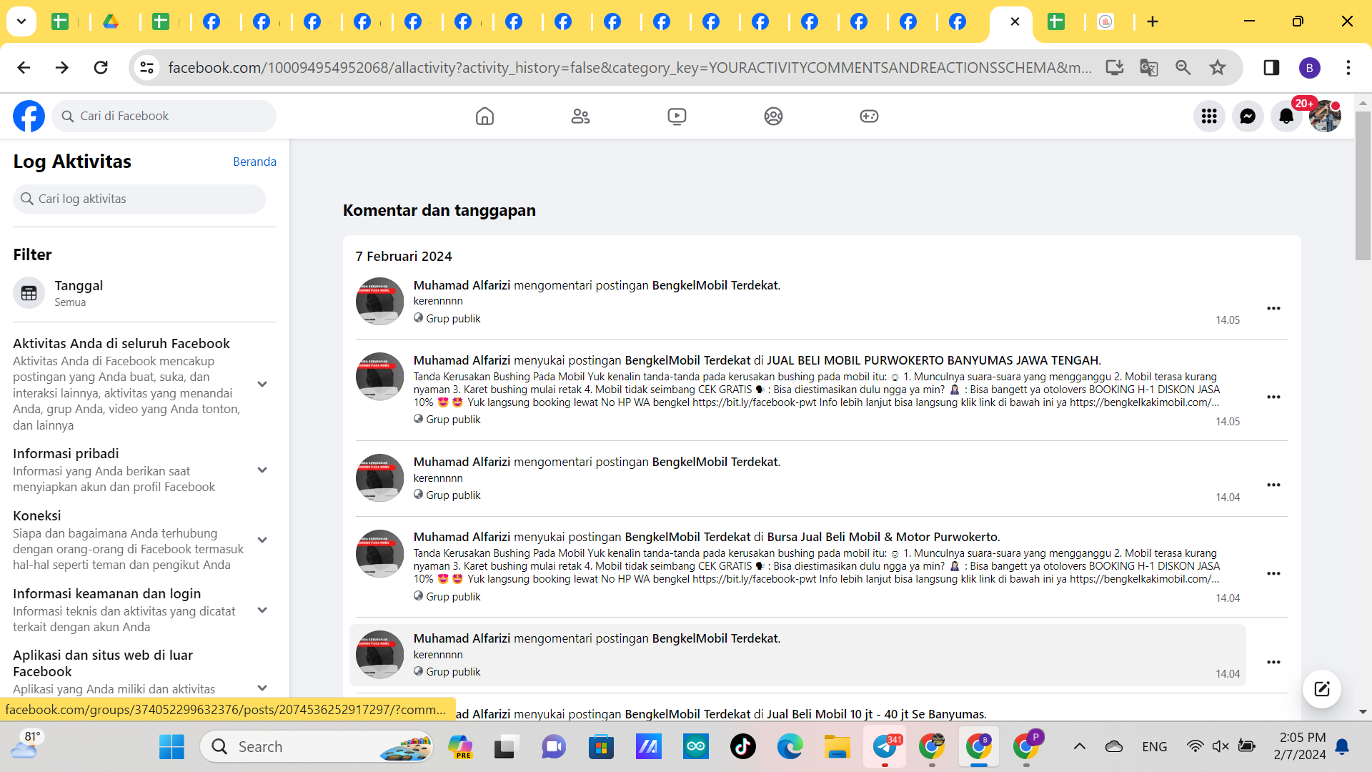Open Facebook Home (Beranda) icon
1372x772 pixels.
484,116
